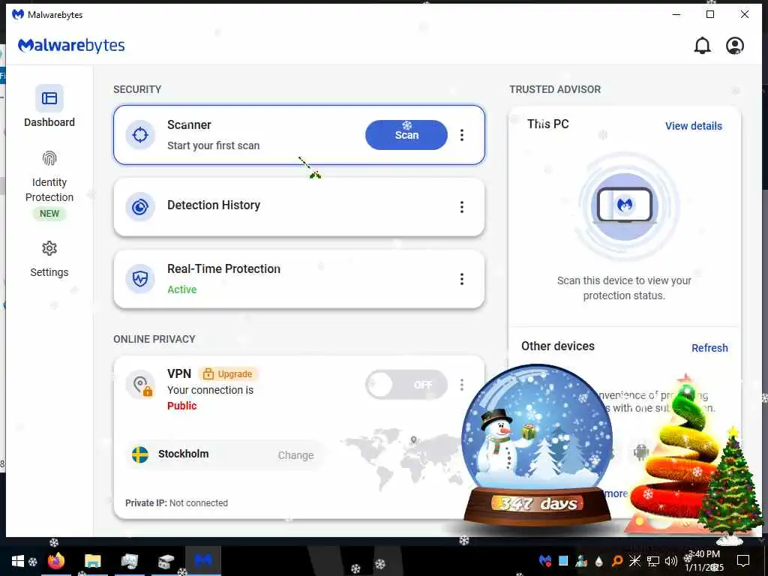This screenshot has height=576, width=768.
Task: Start a scan with the Scan button
Action: (x=406, y=135)
